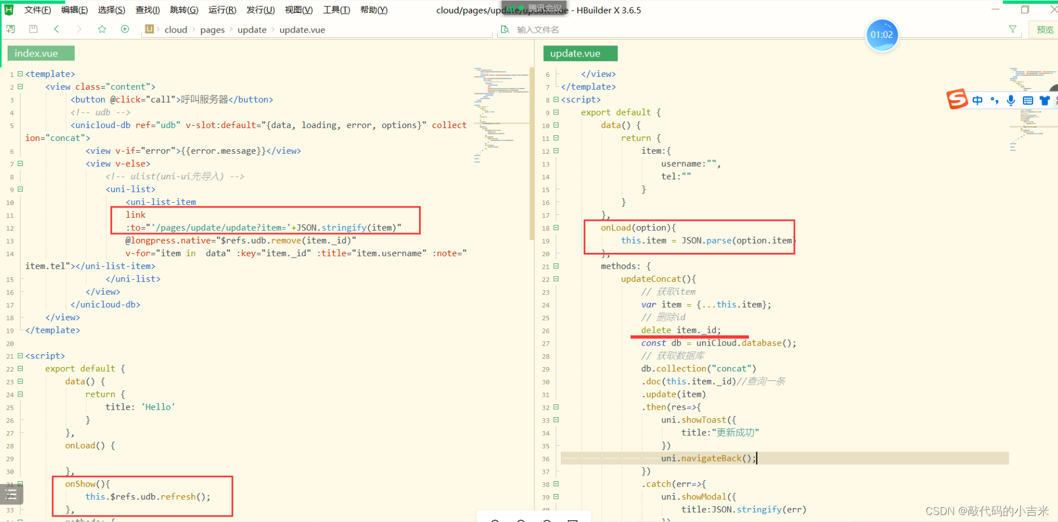Click the uni.navigateBack(); code line
The height and width of the screenshot is (522, 1058).
click(708, 458)
